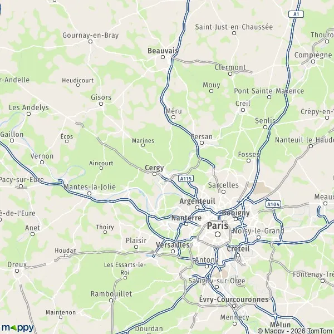
Task: Click the Compiègne label
Action: 313,55
